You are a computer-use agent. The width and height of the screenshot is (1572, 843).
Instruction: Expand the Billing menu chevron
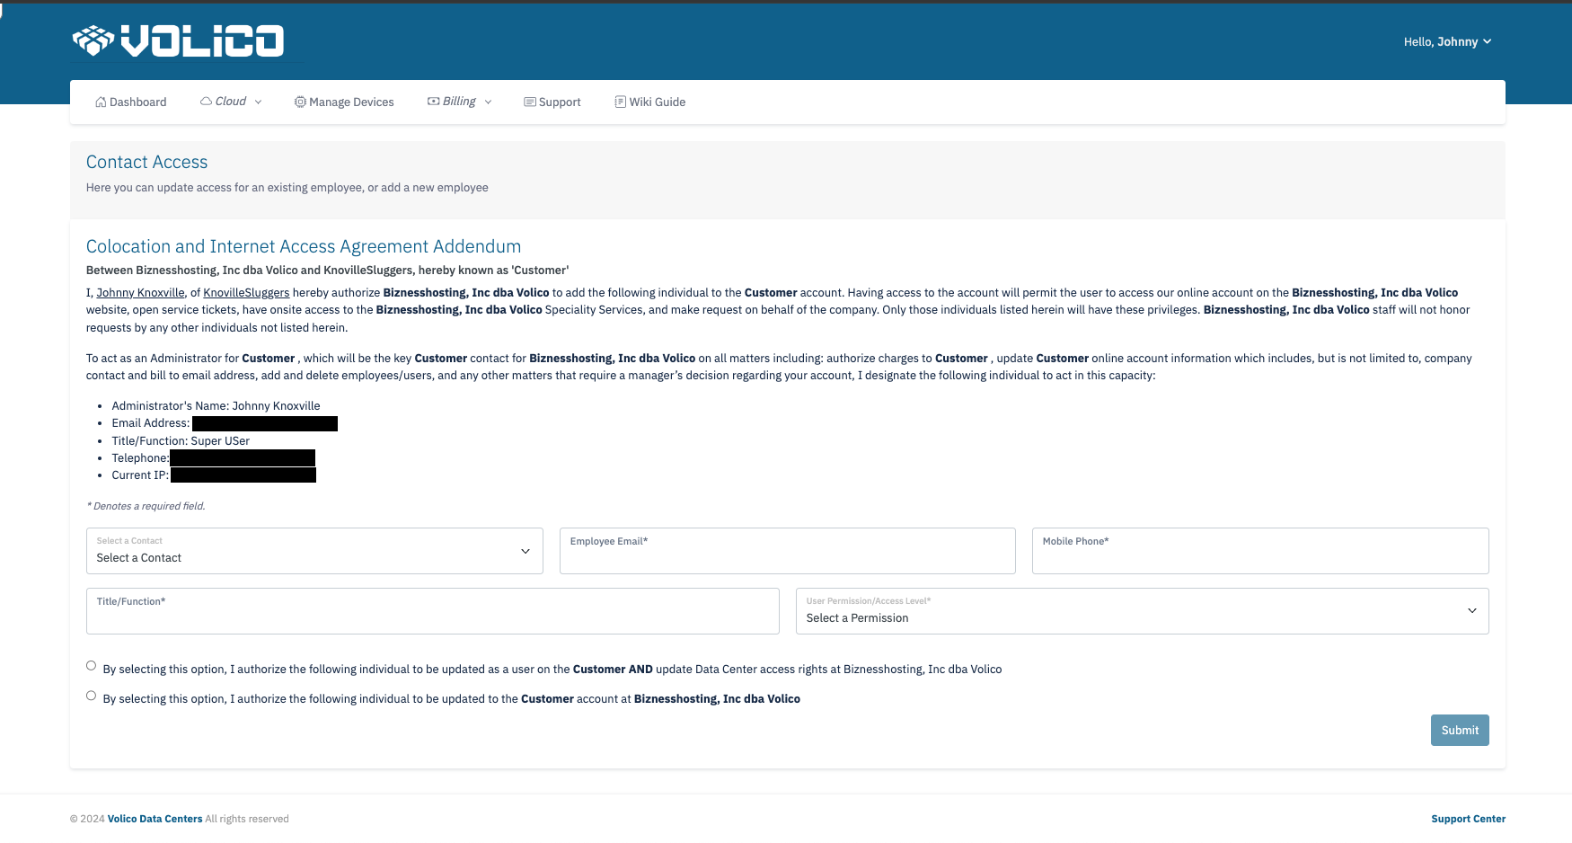click(488, 102)
